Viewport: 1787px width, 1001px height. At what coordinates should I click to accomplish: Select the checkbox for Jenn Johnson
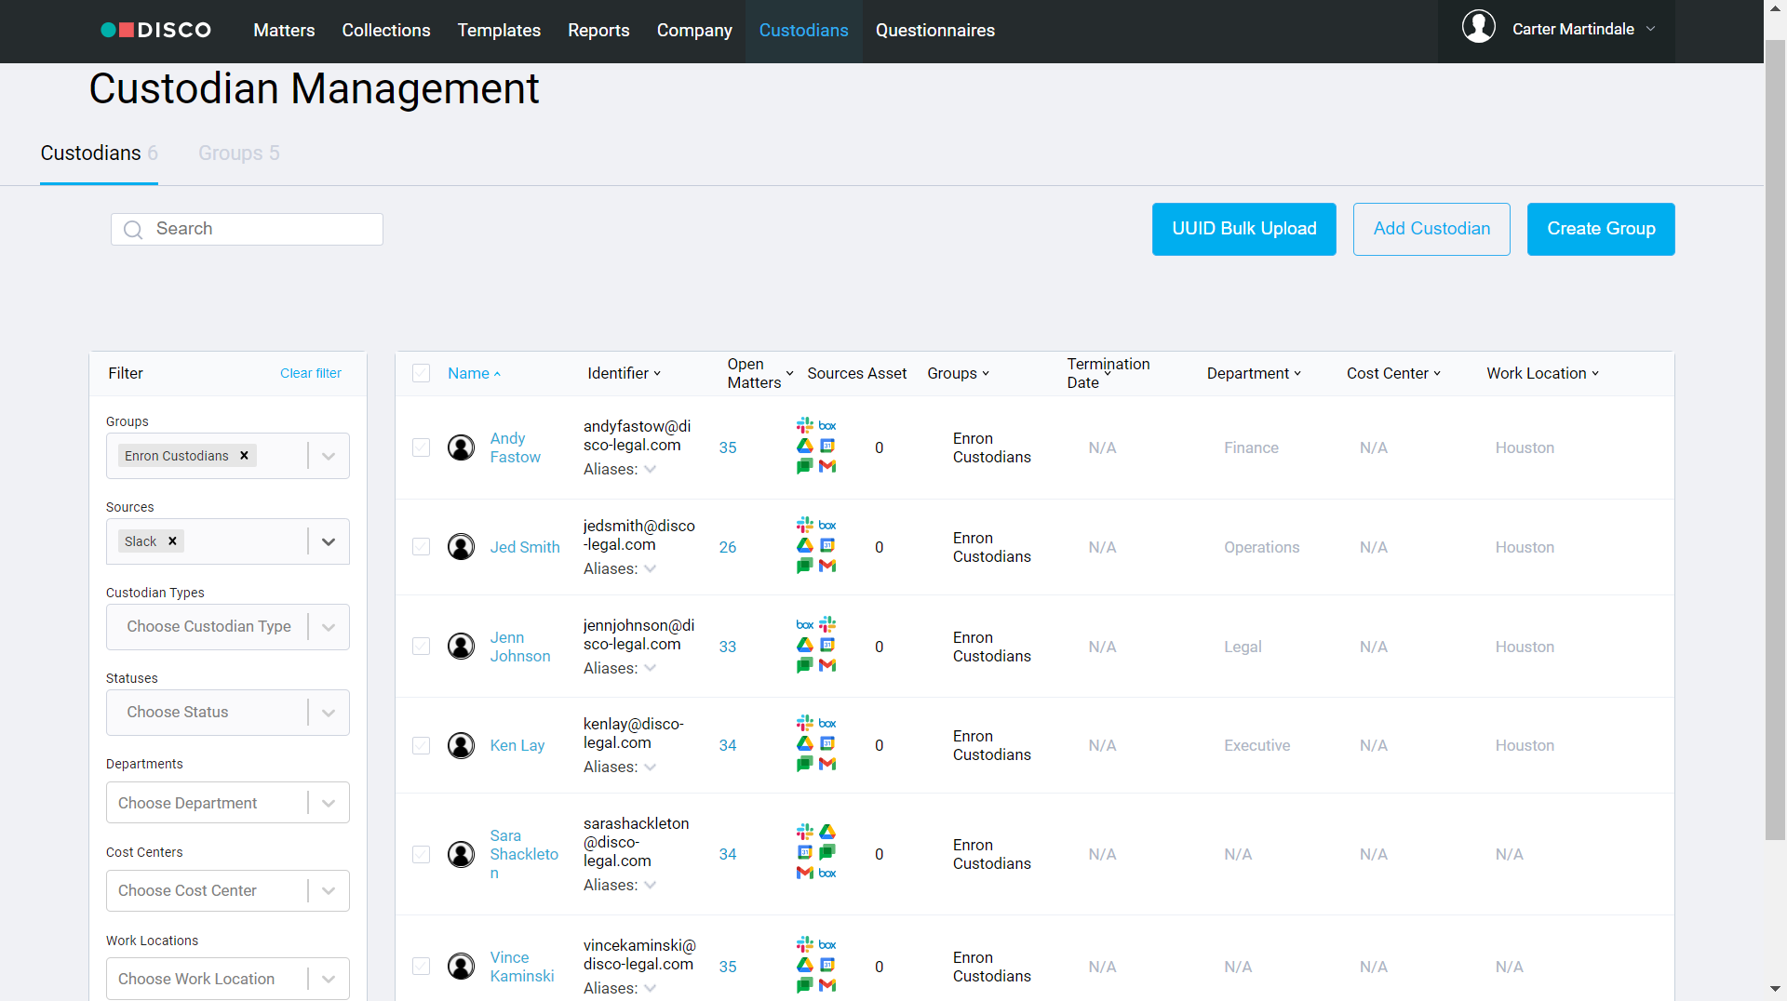click(x=422, y=647)
